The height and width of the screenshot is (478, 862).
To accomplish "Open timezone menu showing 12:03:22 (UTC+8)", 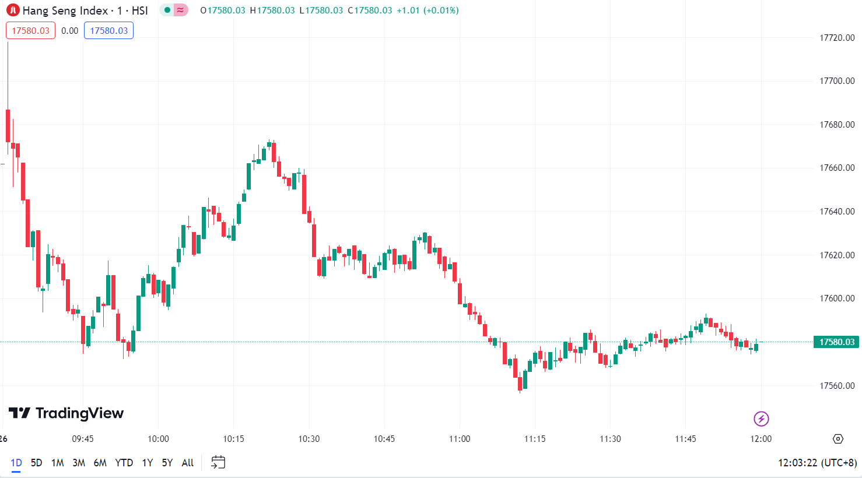I will point(817,463).
